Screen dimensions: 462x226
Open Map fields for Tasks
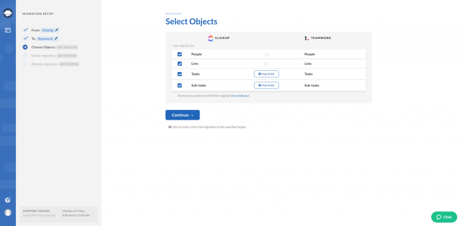(266, 74)
